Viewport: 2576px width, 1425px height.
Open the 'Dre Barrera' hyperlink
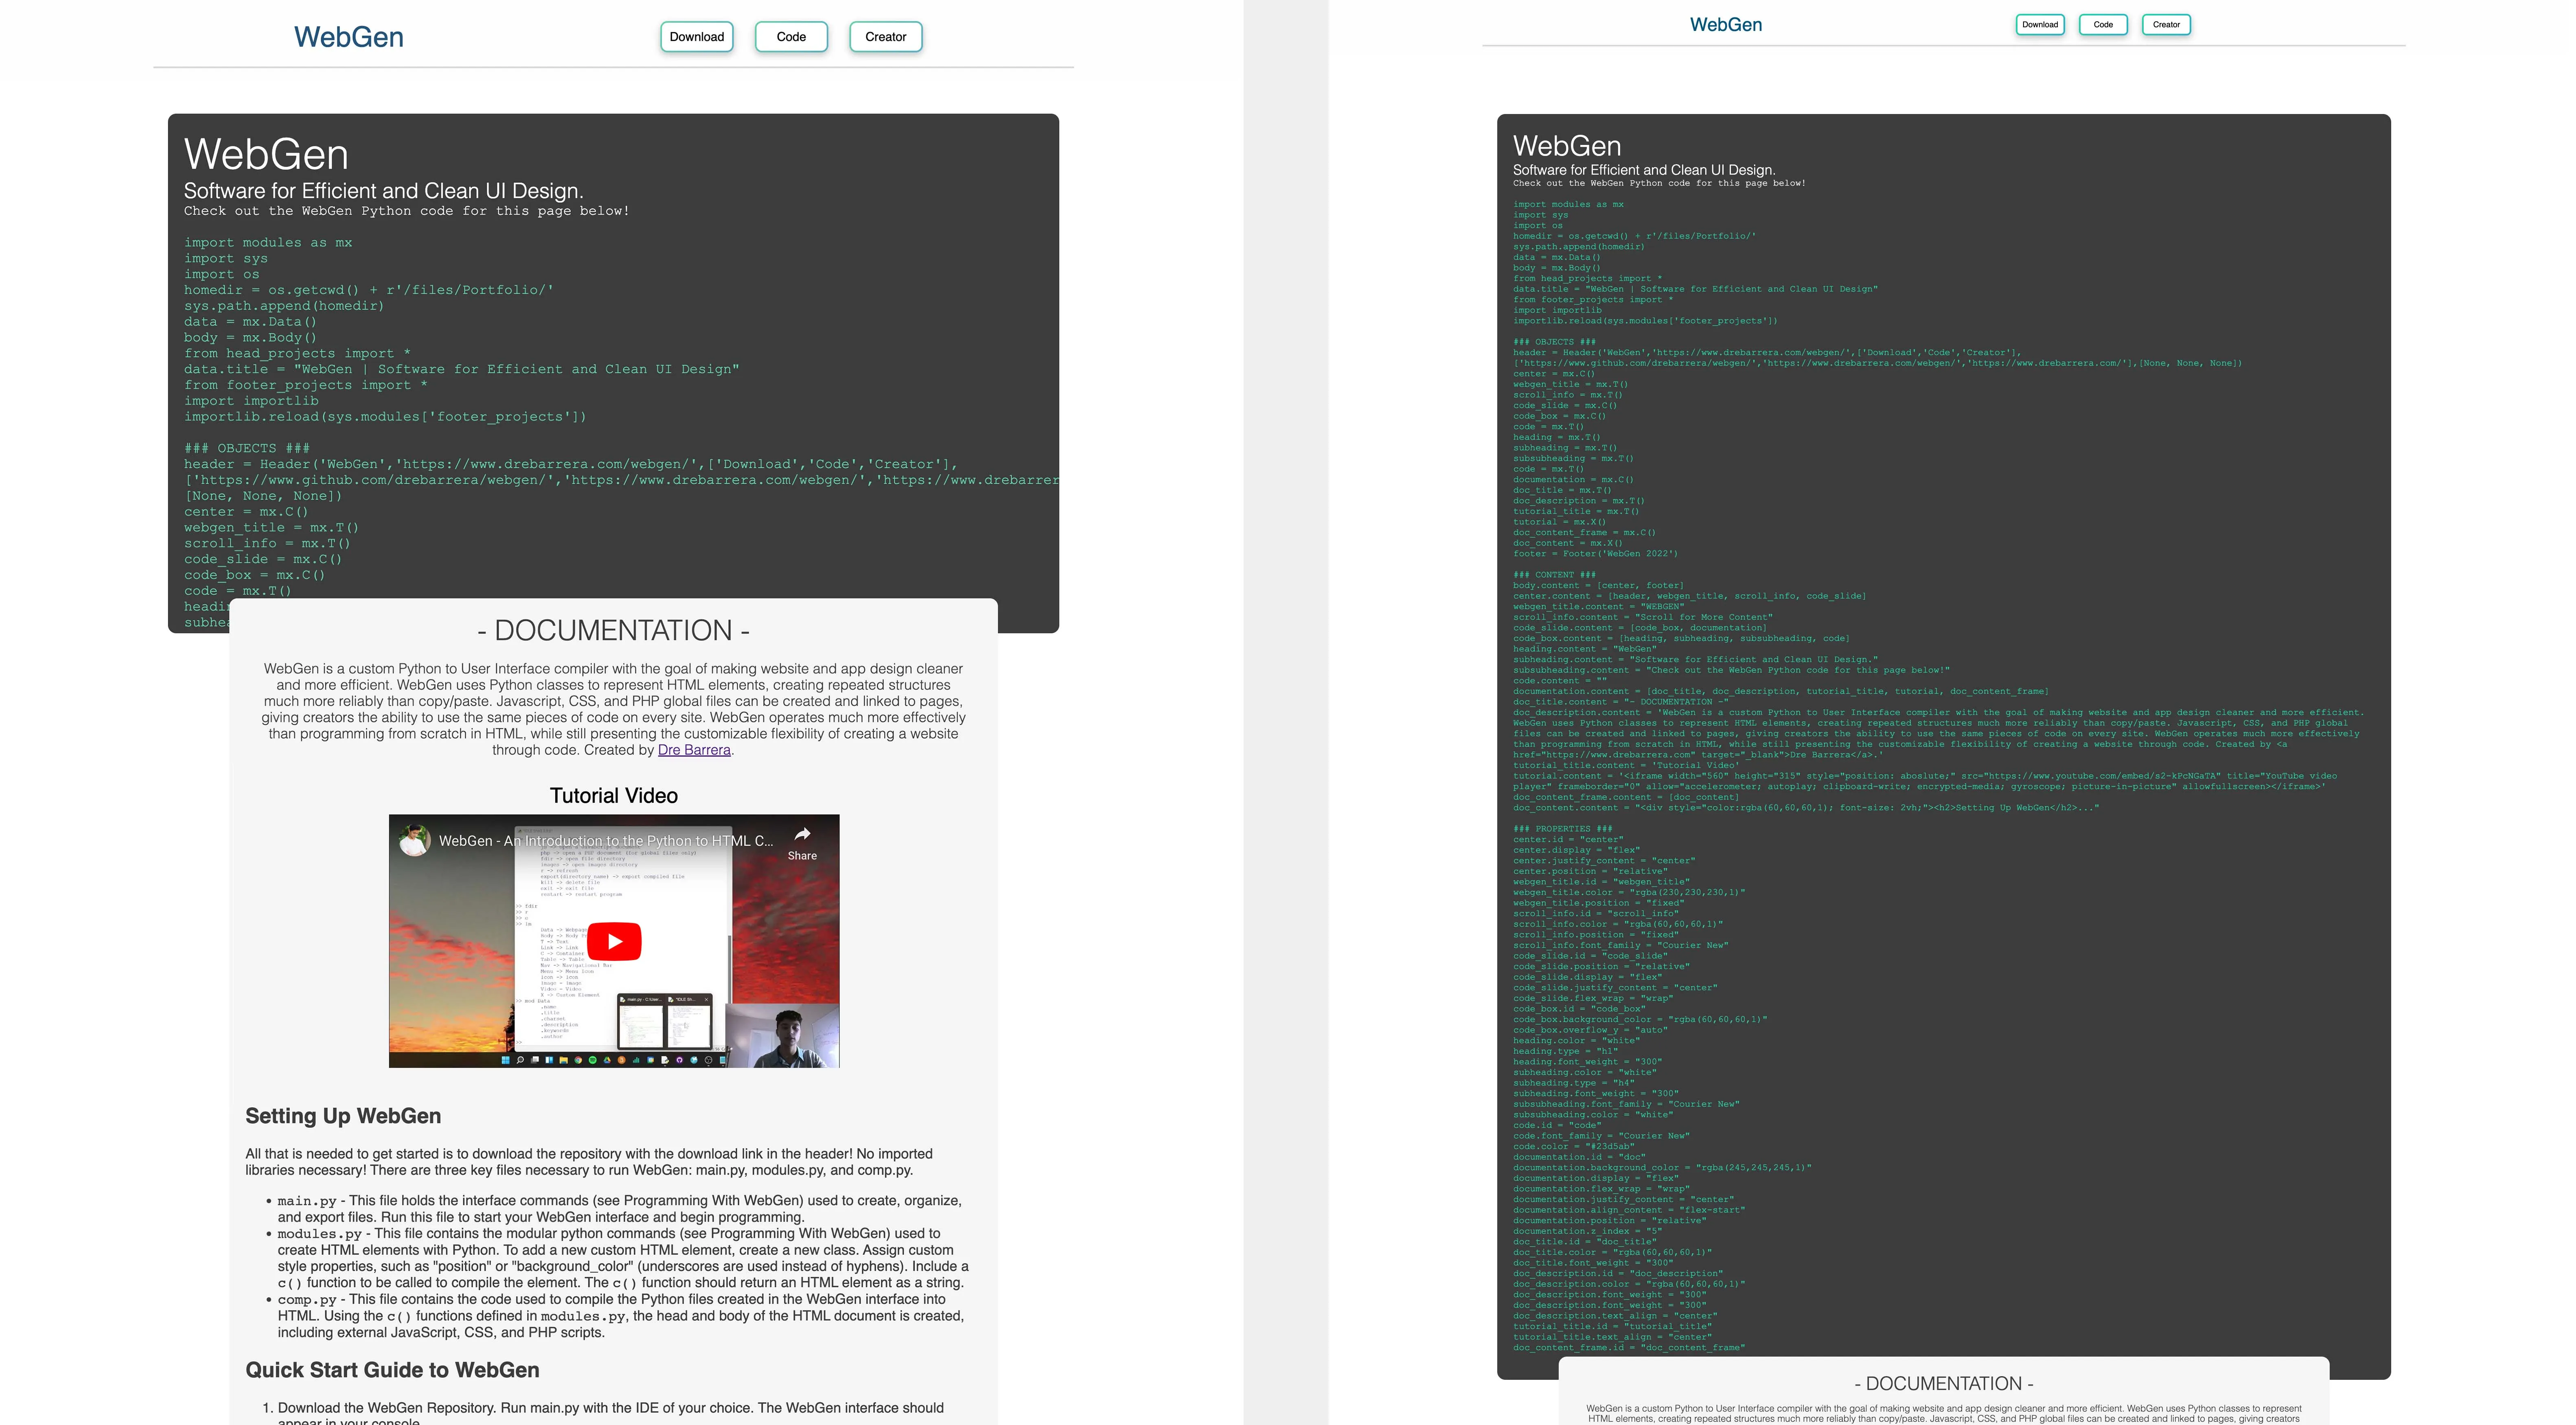pos(694,750)
